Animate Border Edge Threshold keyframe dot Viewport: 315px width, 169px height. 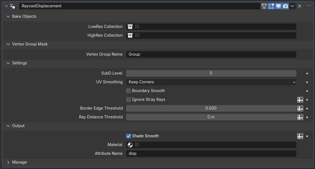click(307, 108)
